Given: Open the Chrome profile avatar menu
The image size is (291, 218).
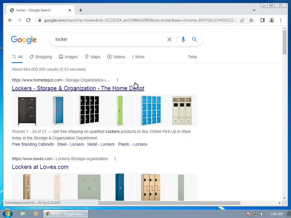Looking at the screenshot, I should 271,20.
